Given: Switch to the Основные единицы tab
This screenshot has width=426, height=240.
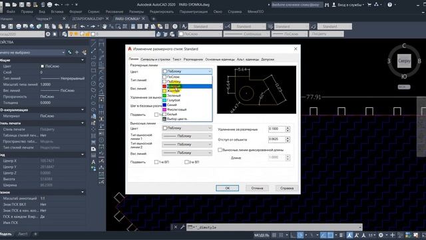Looking at the screenshot, I should pyautogui.click(x=220, y=59).
